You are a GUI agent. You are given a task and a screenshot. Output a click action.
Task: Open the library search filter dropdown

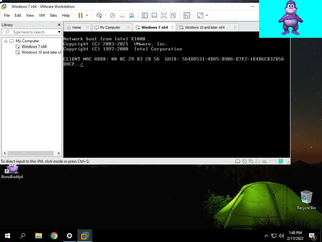click(x=59, y=32)
